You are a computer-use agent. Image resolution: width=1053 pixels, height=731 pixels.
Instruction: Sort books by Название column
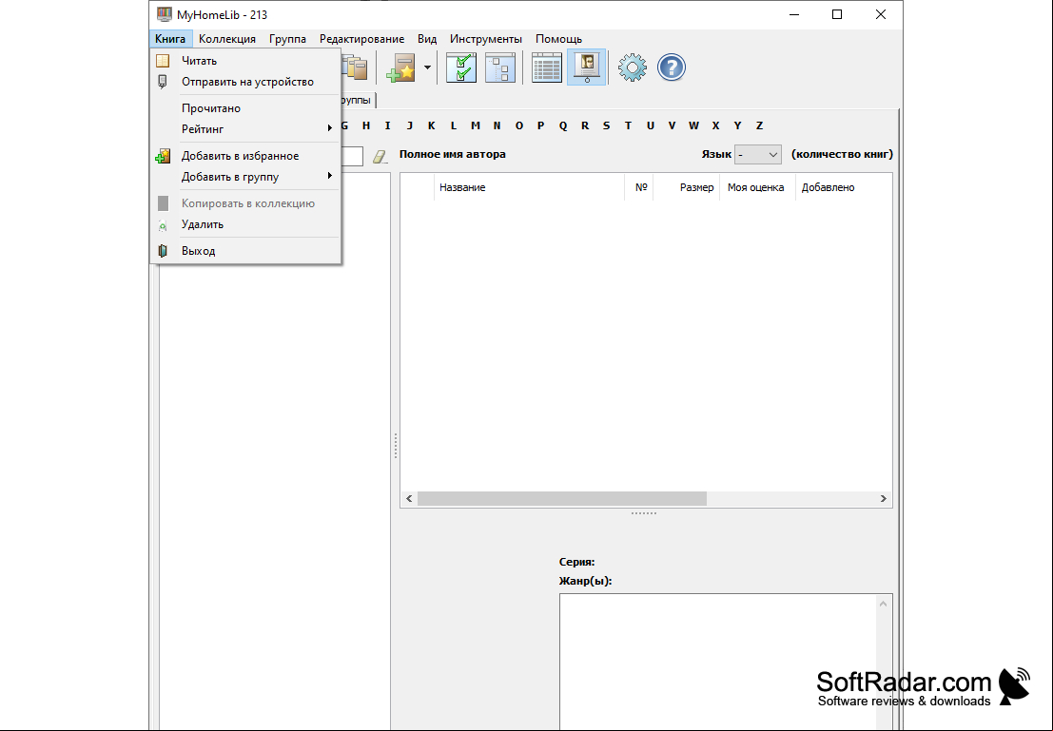529,187
